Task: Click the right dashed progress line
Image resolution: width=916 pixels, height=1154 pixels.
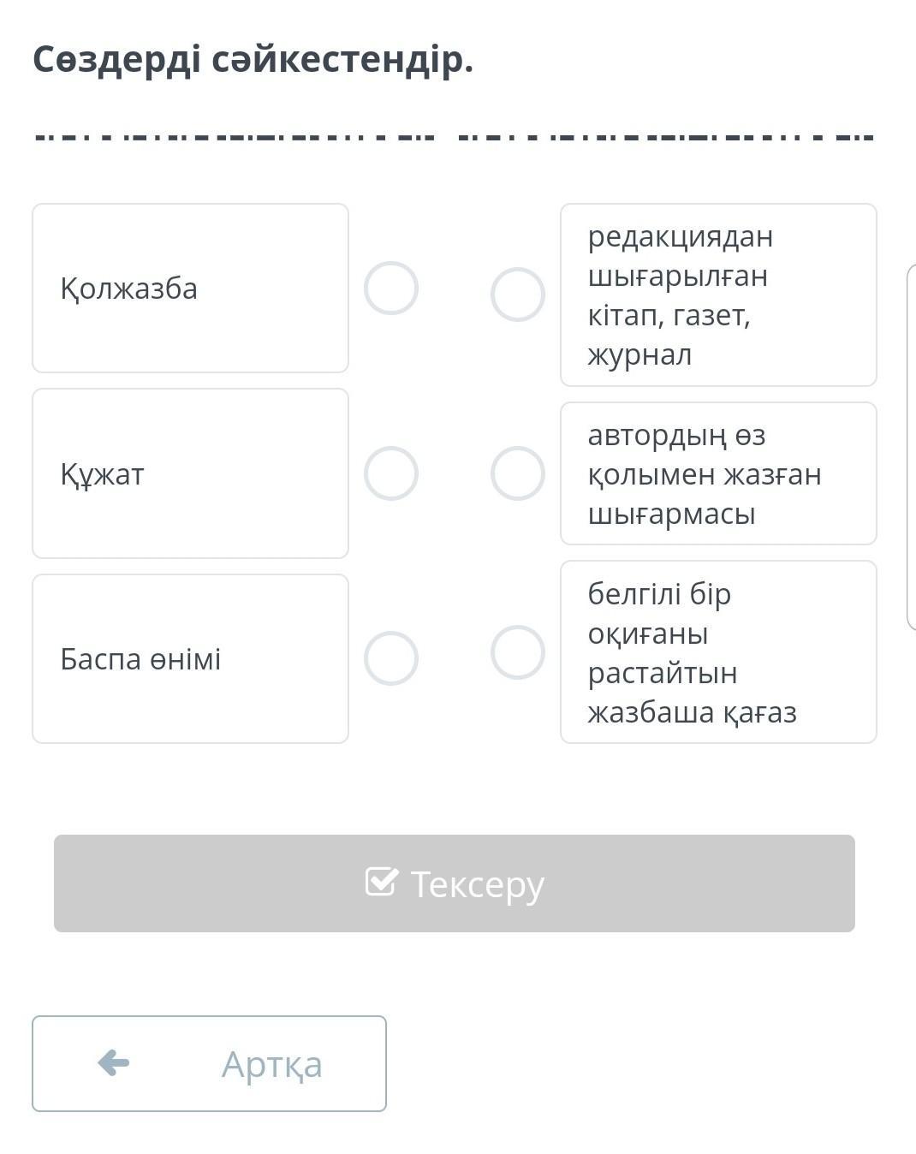Action: 666,137
